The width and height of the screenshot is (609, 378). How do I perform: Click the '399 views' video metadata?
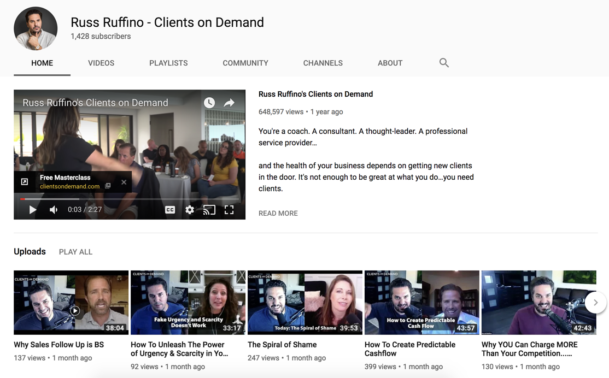click(x=380, y=367)
